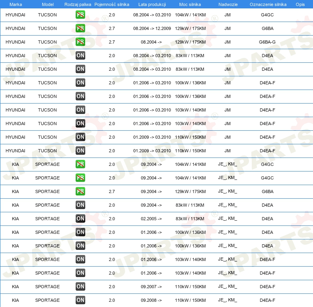Select the G6BA-G engine code cell

267,42
